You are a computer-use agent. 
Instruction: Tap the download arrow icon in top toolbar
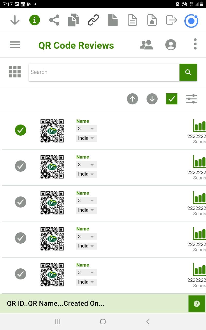point(15,20)
